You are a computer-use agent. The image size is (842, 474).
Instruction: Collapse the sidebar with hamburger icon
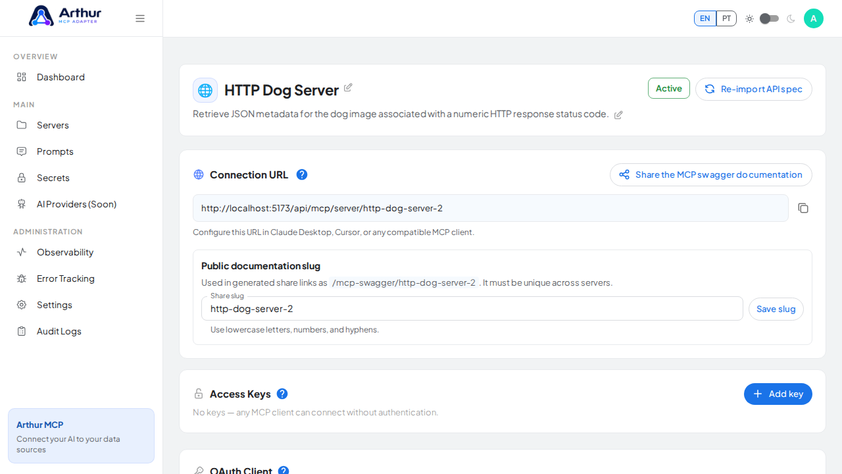click(140, 18)
